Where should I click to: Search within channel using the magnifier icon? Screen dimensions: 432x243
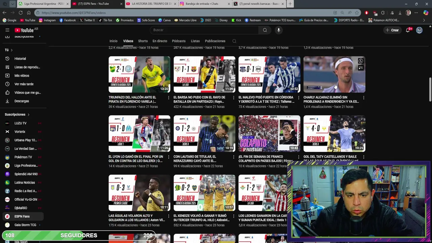(234, 41)
